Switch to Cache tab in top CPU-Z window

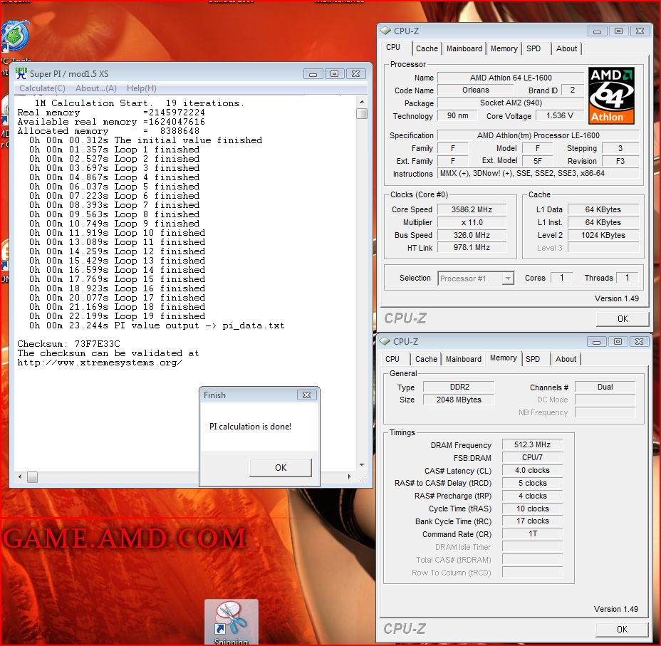pyautogui.click(x=427, y=48)
